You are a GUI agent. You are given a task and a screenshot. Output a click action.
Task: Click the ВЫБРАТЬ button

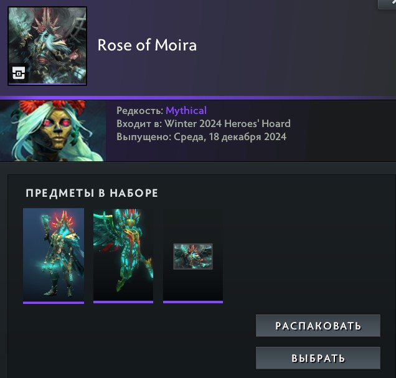318,358
